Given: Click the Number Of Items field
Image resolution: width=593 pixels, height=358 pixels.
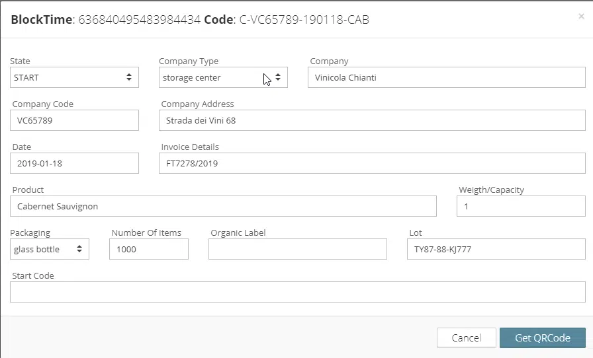Looking at the screenshot, I should [149, 249].
